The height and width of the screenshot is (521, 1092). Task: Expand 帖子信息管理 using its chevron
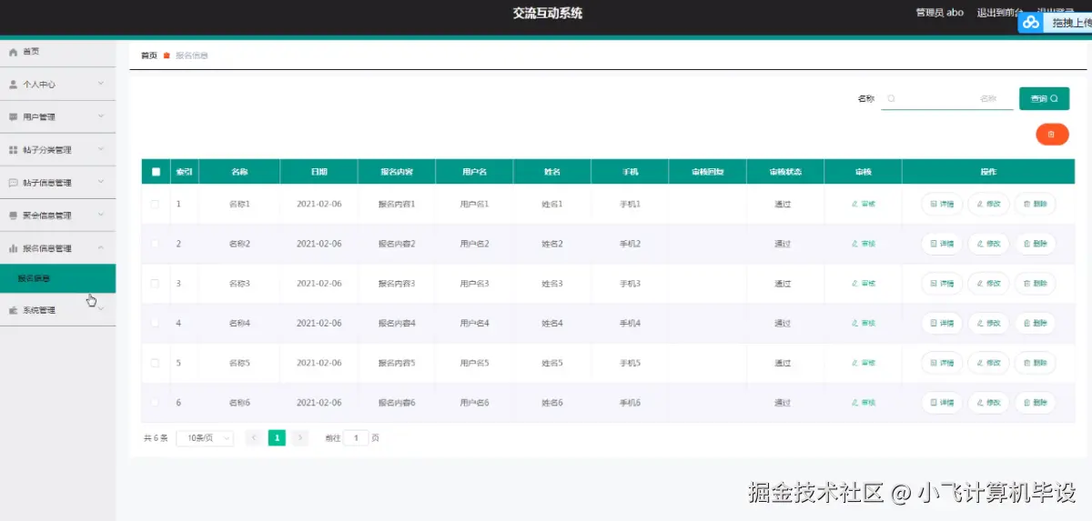(x=101, y=182)
